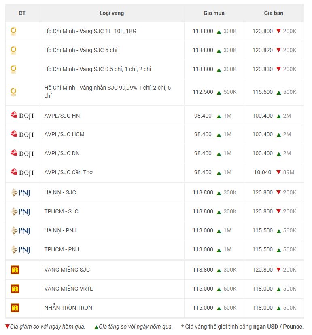
Task: Click AVPL/SJC HCM label
Action: coord(64,134)
